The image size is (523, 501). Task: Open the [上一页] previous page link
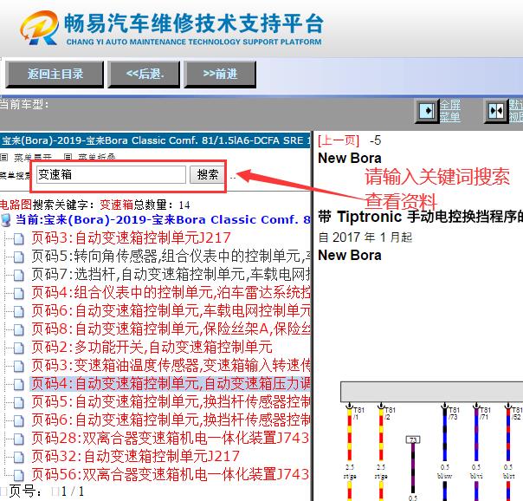[x=339, y=140]
